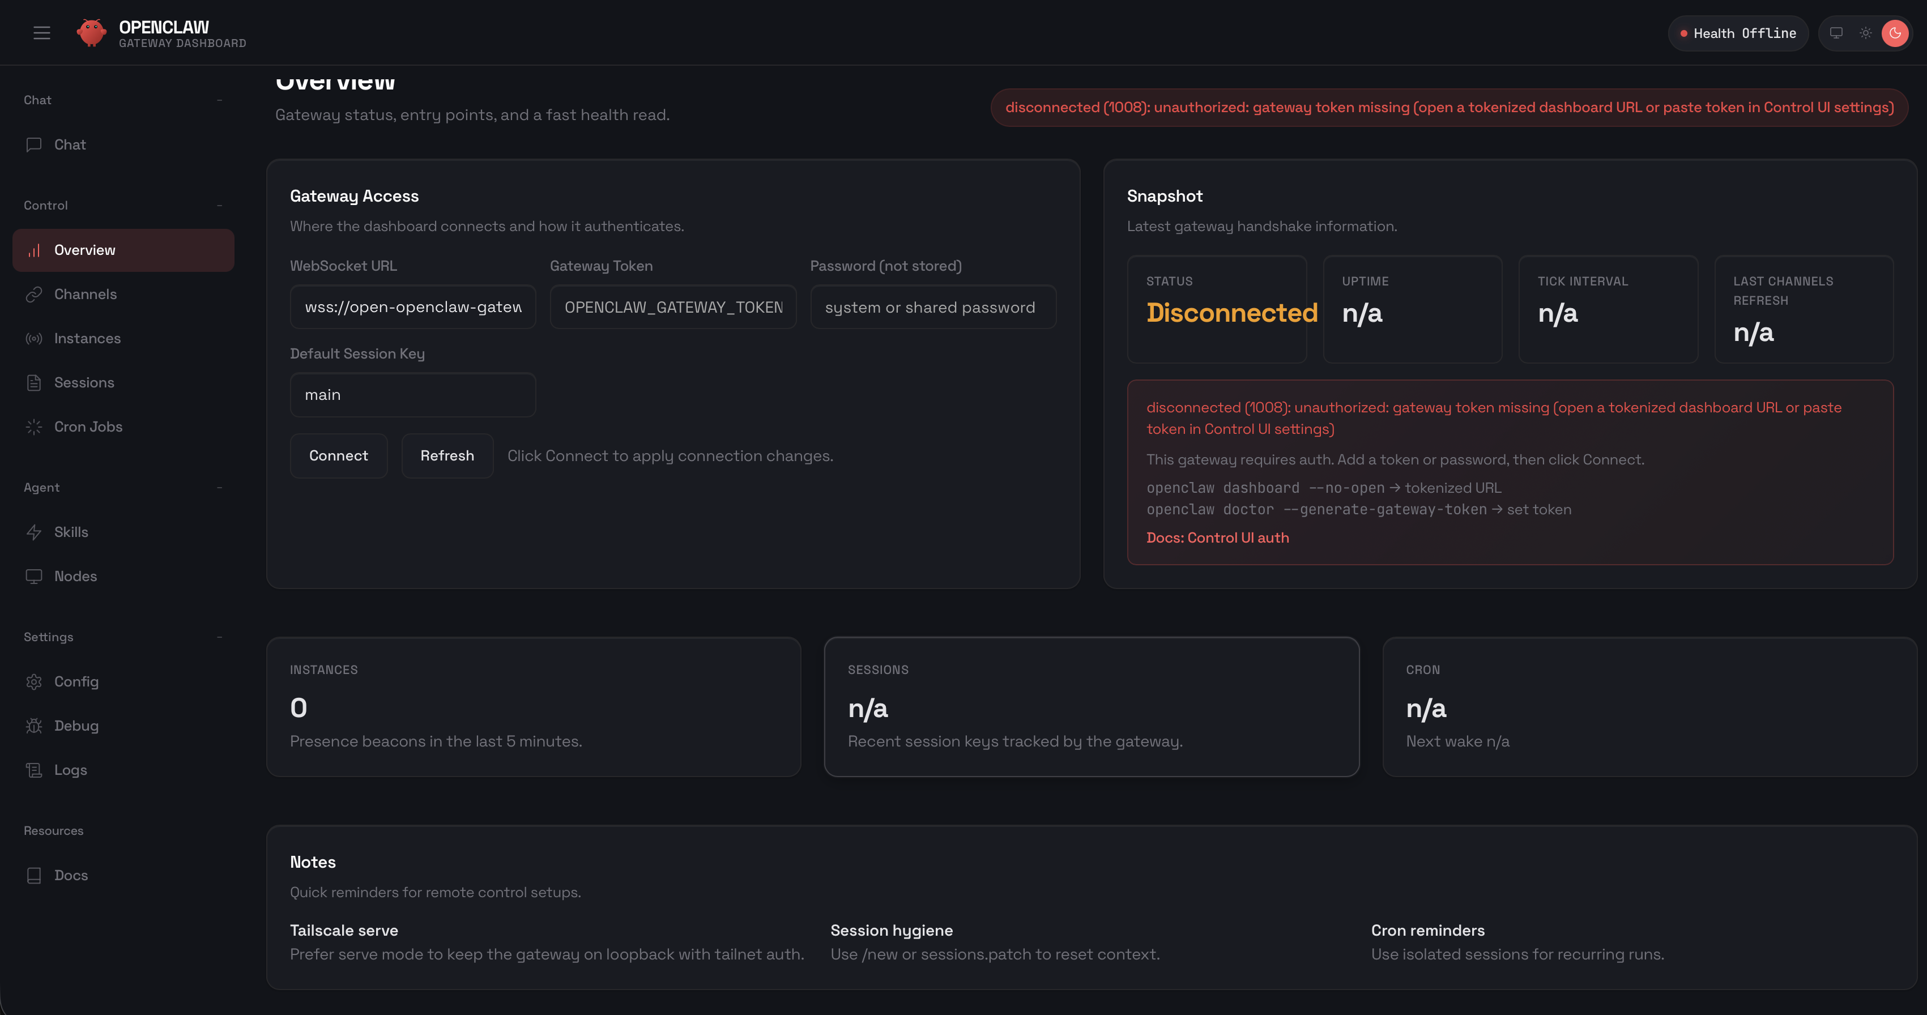Open Logs via its sidebar icon
This screenshot has height=1015, width=1927.
pyautogui.click(x=35, y=769)
